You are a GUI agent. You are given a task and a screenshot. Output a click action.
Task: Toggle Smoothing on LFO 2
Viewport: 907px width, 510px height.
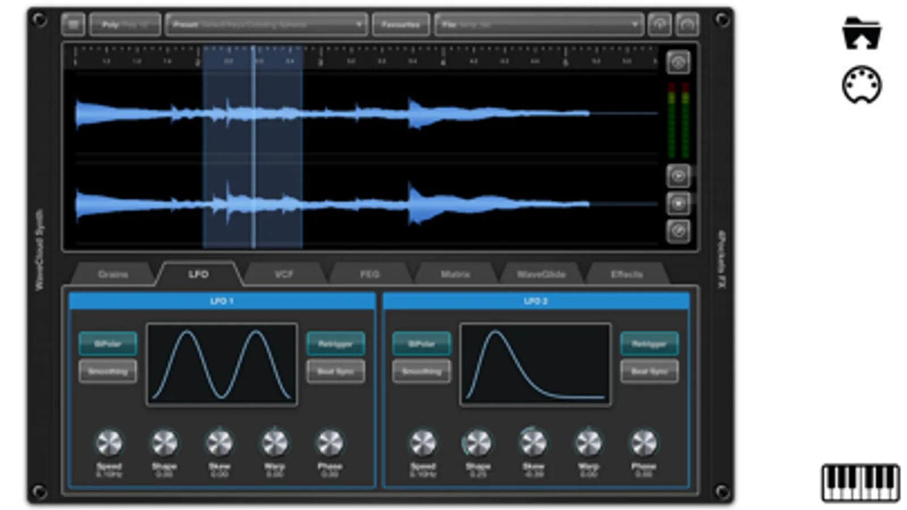(421, 372)
